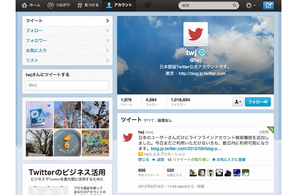Click the green retweeted corner flag

(x=271, y=130)
